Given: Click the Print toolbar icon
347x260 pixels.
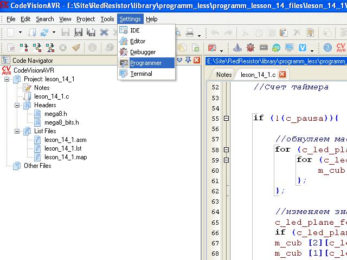Looking at the screenshot, I should (x=190, y=32).
